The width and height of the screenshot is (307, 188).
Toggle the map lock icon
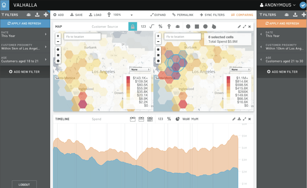click(133, 26)
